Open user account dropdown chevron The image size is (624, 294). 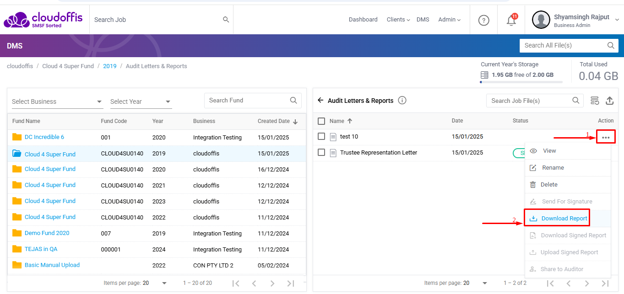pyautogui.click(x=617, y=20)
